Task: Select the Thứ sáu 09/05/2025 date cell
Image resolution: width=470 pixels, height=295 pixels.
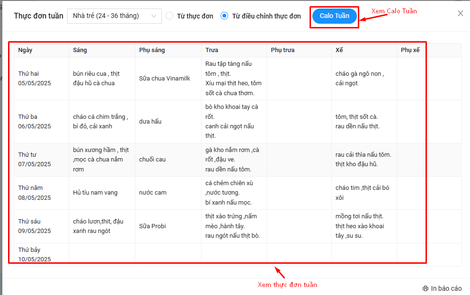Action: click(x=35, y=226)
